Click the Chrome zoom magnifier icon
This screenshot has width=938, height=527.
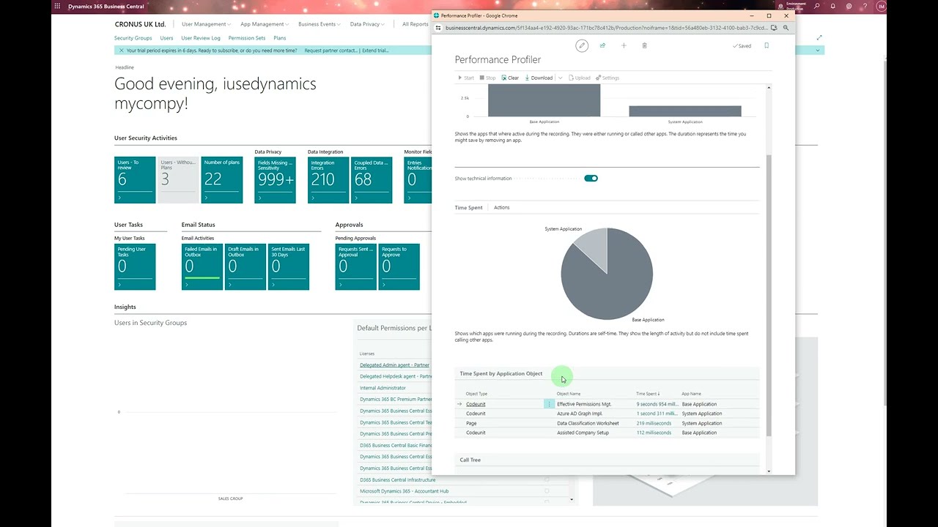[786, 28]
